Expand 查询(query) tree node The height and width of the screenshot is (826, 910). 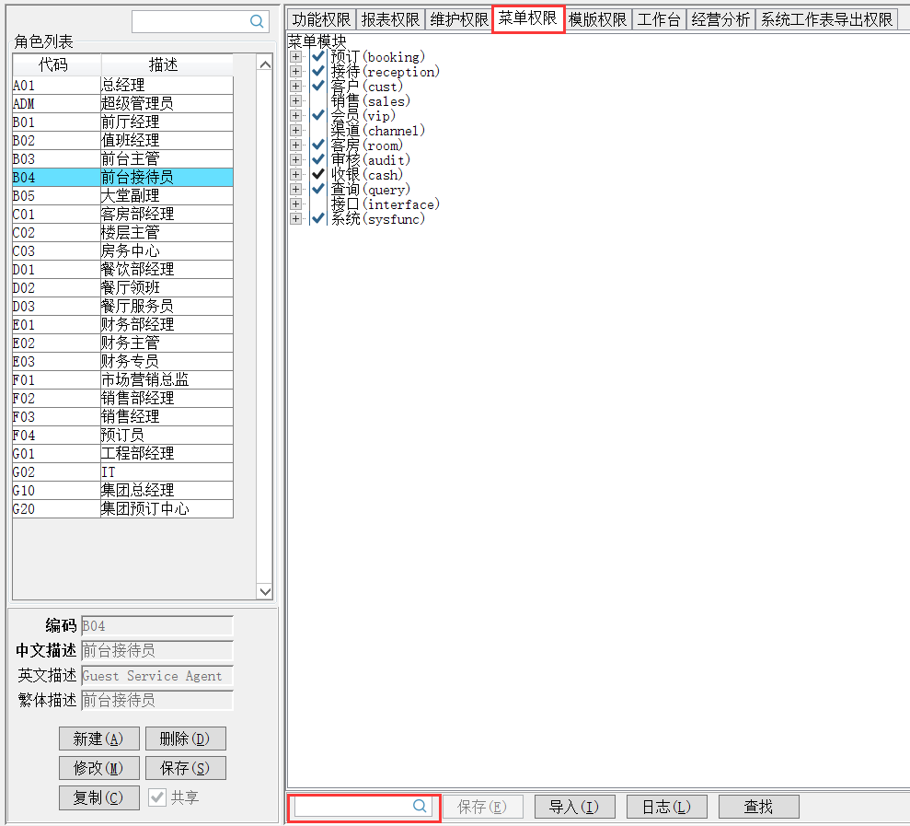tap(296, 189)
